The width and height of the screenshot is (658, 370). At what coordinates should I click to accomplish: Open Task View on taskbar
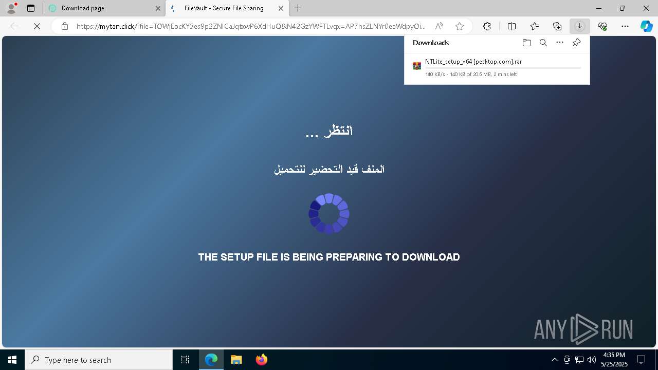coord(185,360)
